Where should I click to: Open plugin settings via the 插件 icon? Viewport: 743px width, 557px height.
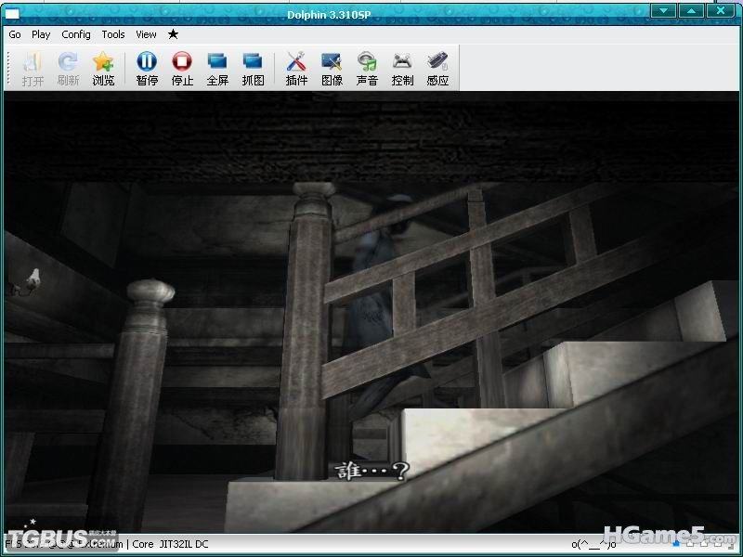[x=296, y=68]
